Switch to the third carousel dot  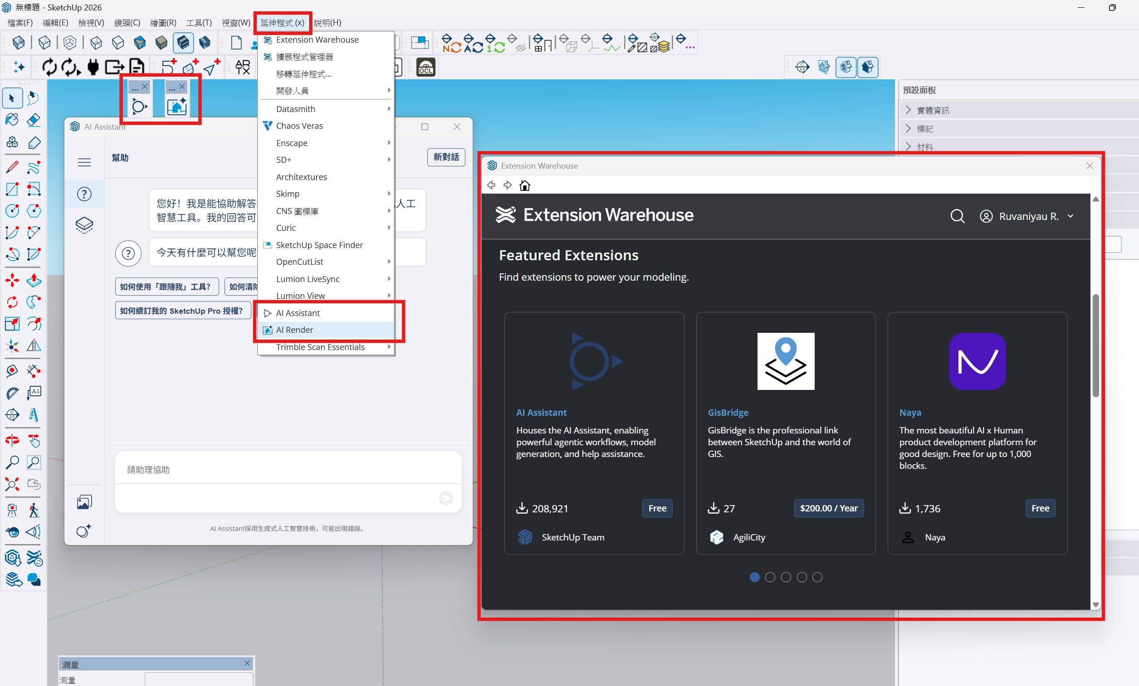tap(786, 577)
